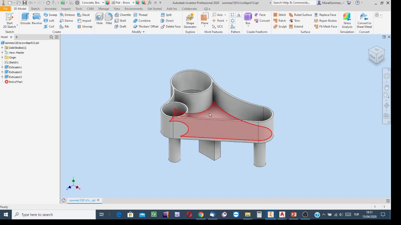Open Microsoft Edge from taskbar
This screenshot has height=225, width=401.
click(119, 215)
